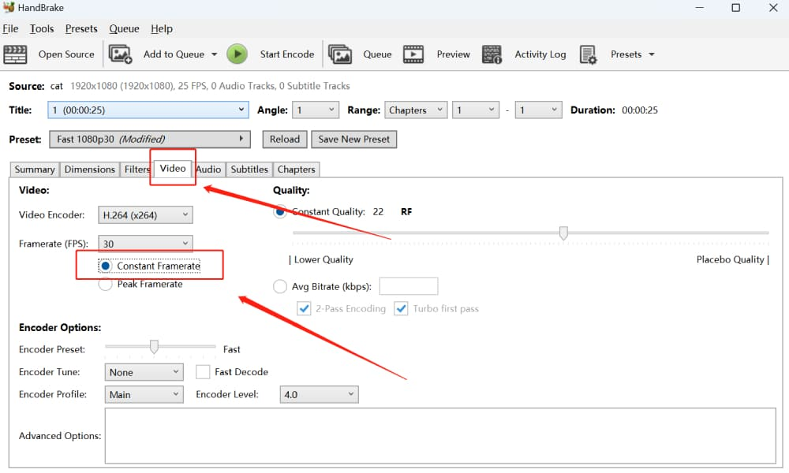The height and width of the screenshot is (473, 789).
Task: Open the File menu
Action: [10, 28]
